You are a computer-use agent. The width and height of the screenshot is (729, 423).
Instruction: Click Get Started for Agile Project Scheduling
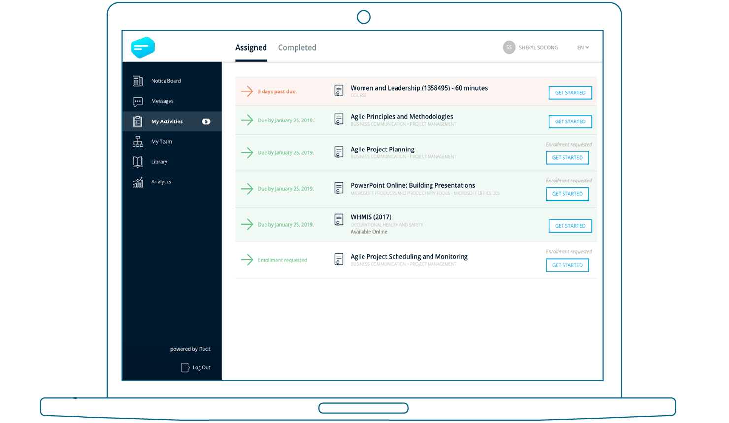click(567, 265)
